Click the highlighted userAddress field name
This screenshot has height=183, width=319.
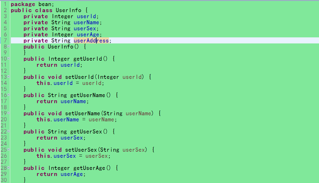click(x=91, y=41)
